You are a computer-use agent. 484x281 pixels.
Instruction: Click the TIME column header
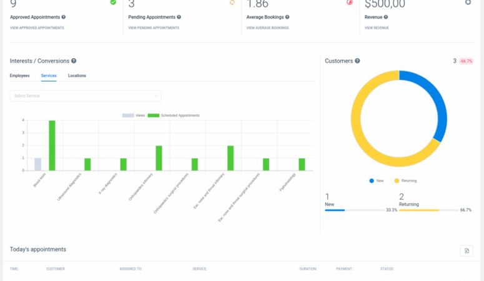click(x=14, y=269)
